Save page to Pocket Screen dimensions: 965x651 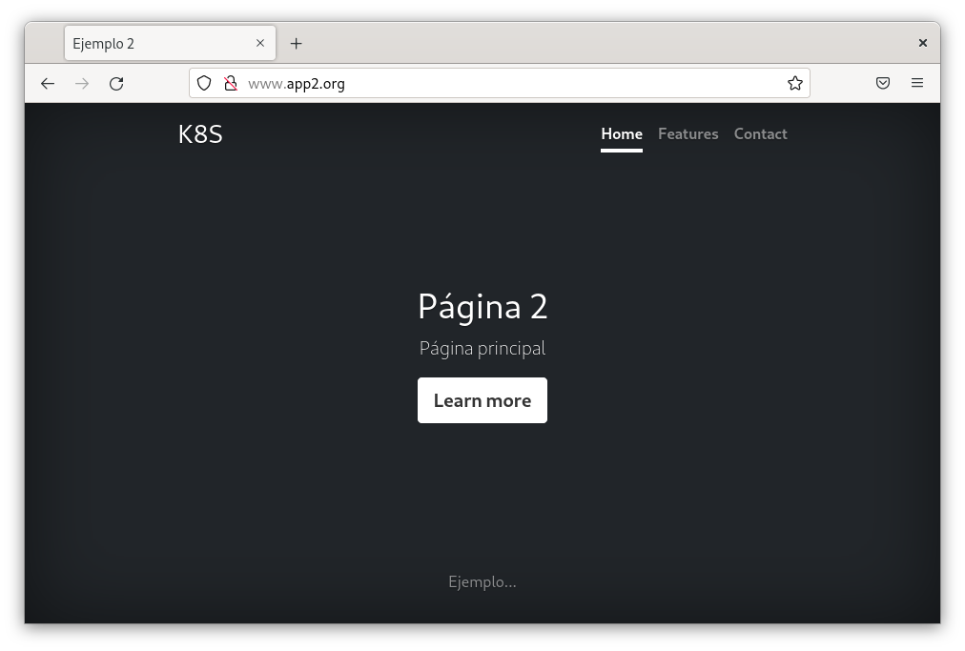coord(883,84)
